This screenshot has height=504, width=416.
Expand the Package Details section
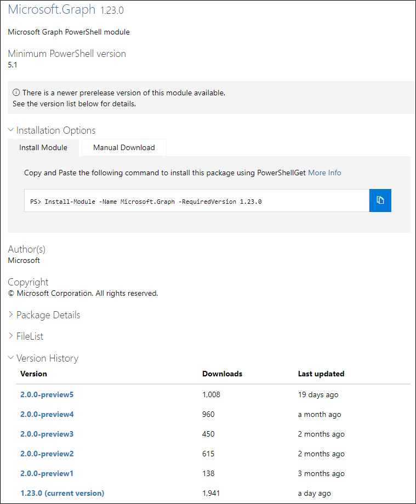click(x=44, y=315)
